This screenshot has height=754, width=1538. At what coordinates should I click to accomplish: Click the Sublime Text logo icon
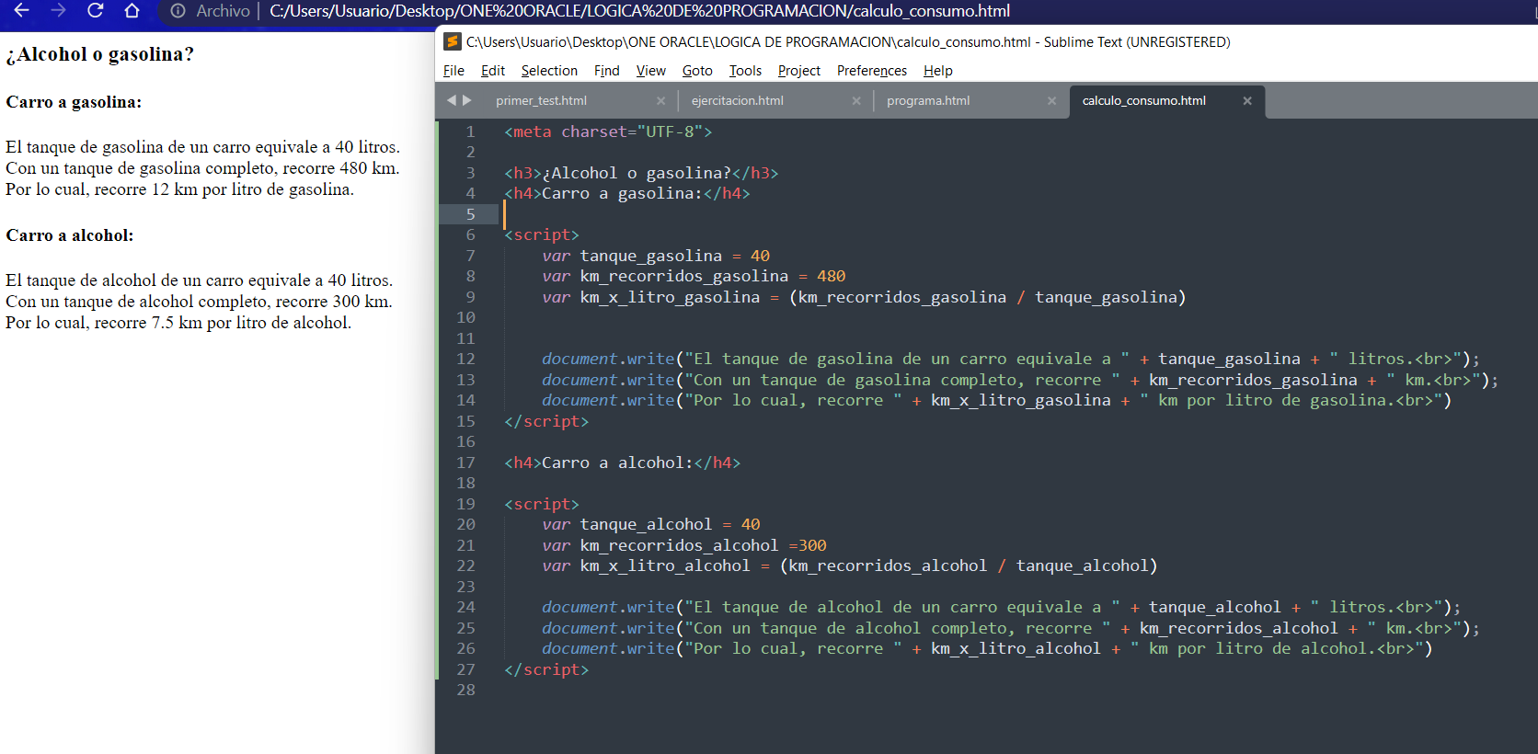(x=452, y=41)
